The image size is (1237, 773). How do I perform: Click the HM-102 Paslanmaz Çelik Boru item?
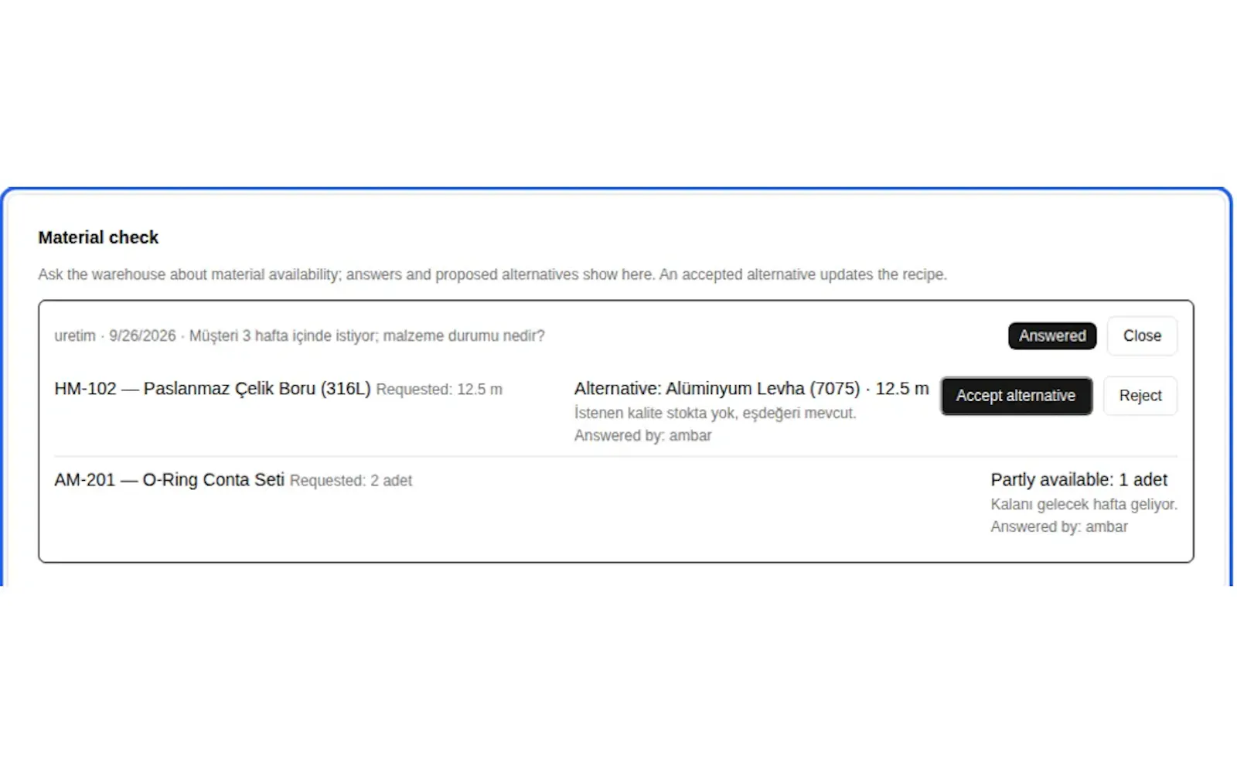coord(213,389)
